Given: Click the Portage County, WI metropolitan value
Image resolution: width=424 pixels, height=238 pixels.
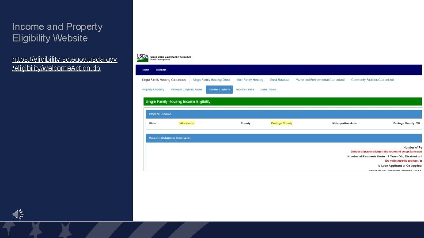Looking at the screenshot, I should pos(406,123).
